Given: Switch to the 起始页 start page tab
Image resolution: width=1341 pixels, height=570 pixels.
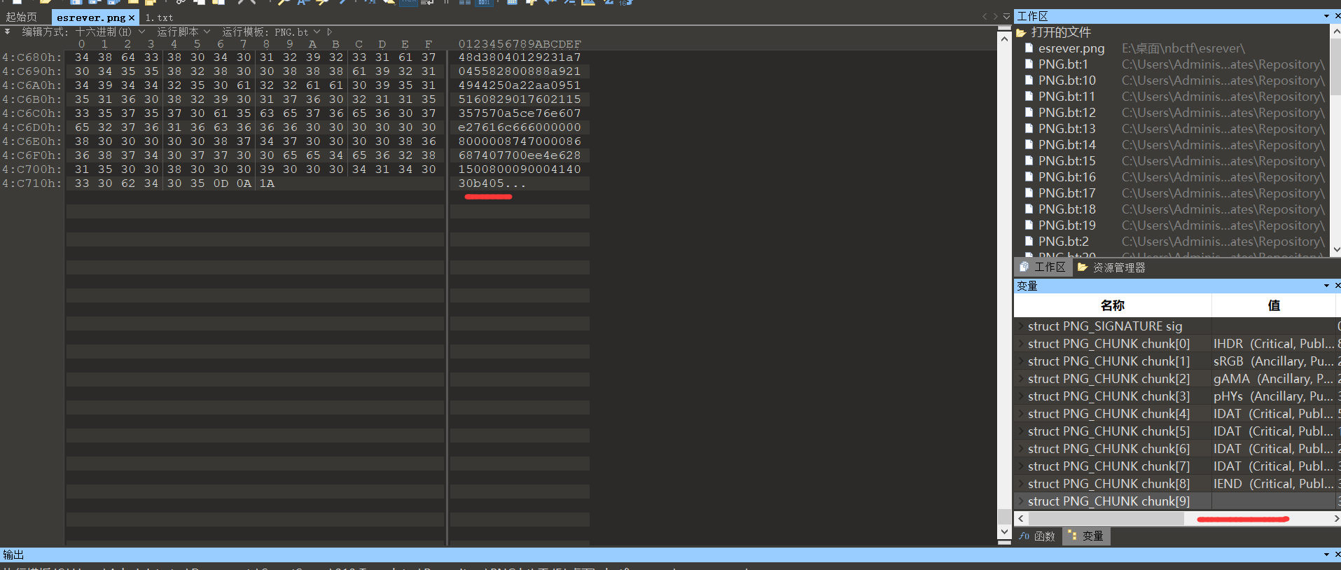Looking at the screenshot, I should click(21, 18).
